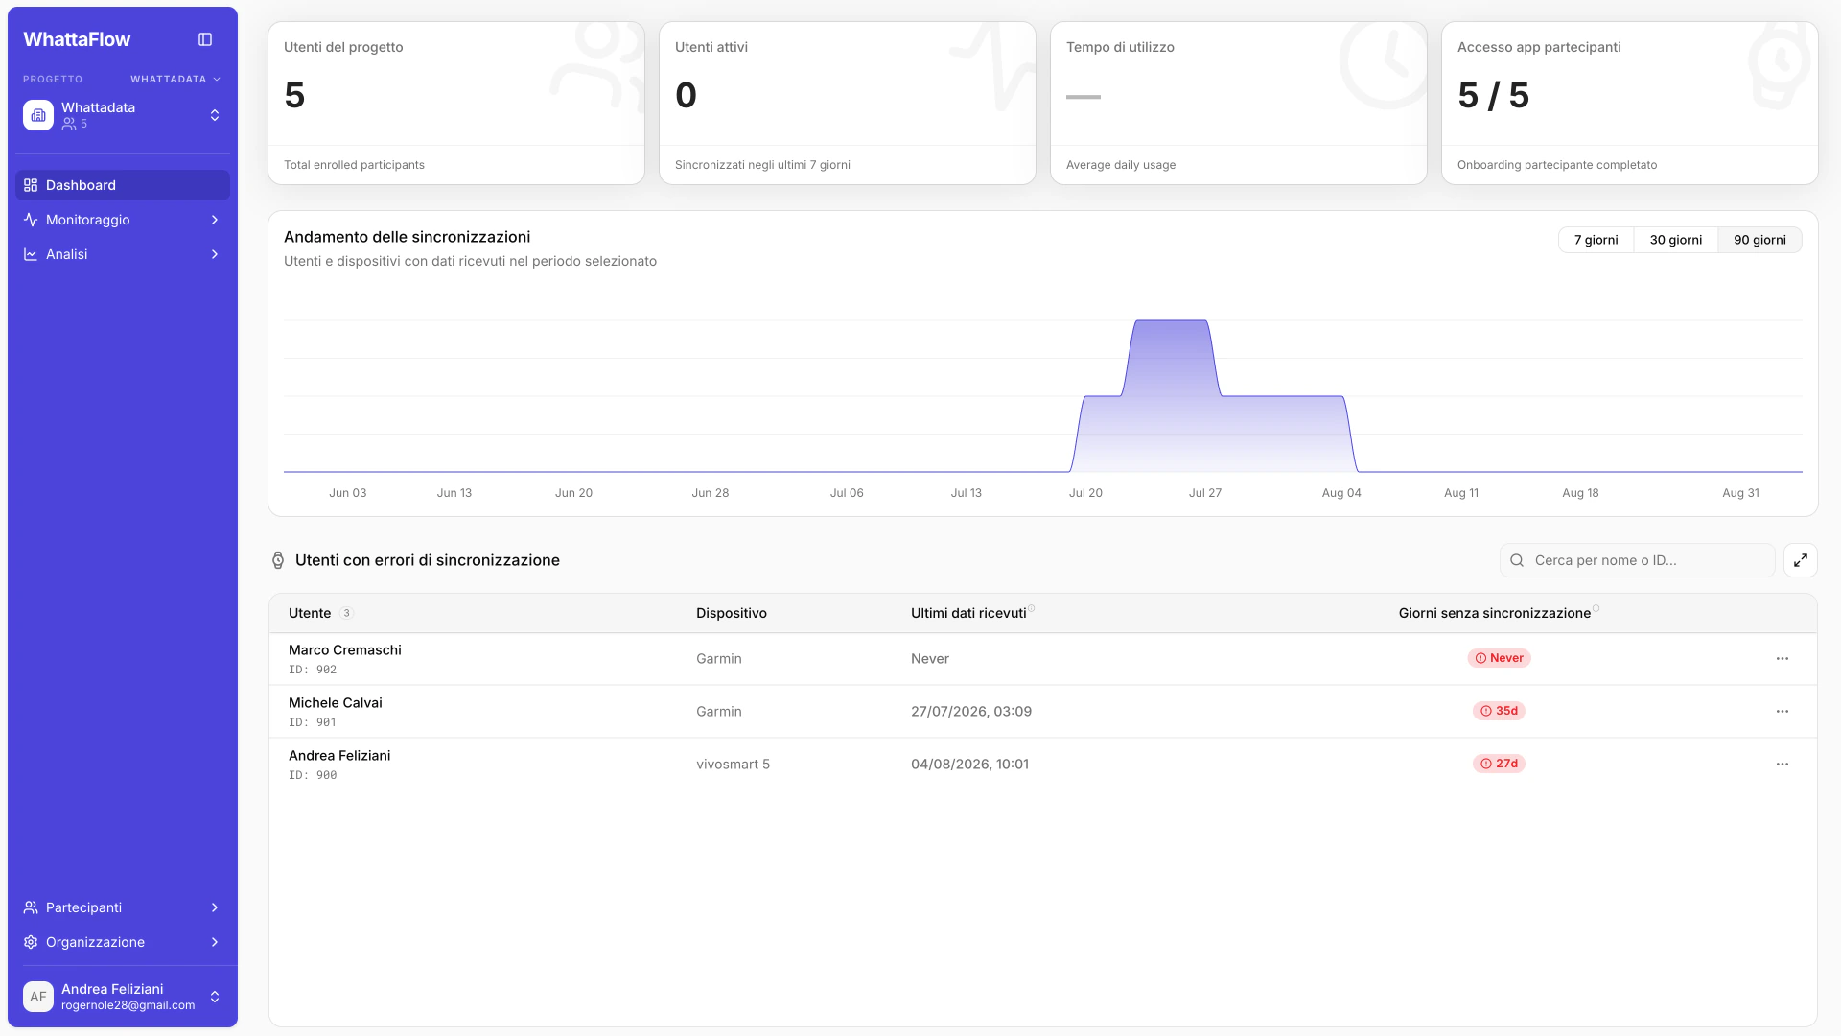The image size is (1841, 1036).
Task: Select the 7 giorni range
Action: (x=1596, y=240)
